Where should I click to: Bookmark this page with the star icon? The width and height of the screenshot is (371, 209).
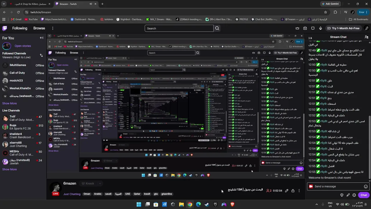click(325, 12)
